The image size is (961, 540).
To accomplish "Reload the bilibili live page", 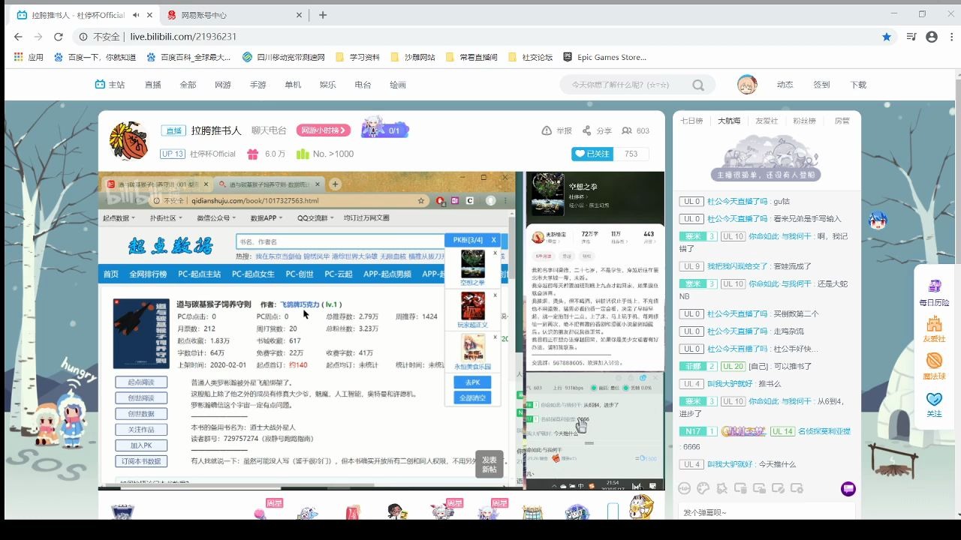I will pyautogui.click(x=60, y=37).
